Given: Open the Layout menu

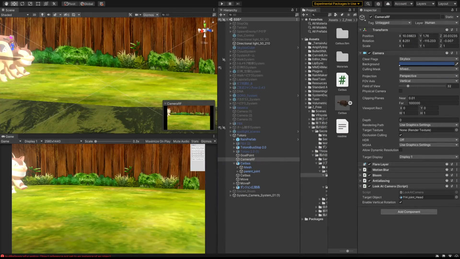Looking at the screenshot, I should tap(447, 4).
